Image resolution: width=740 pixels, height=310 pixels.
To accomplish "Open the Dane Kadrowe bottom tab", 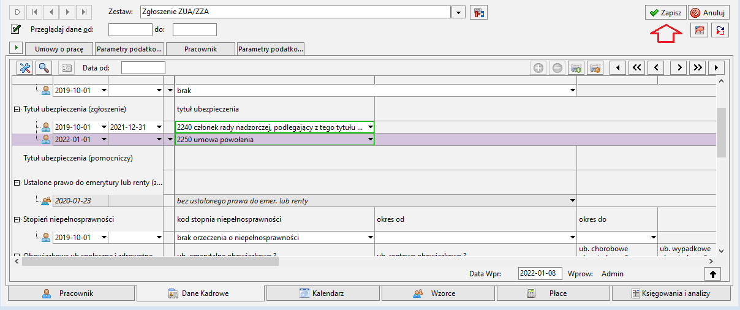I will click(200, 293).
